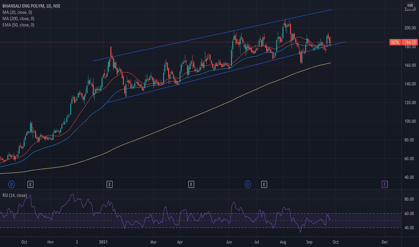Click the Dec label on the time axis
Viewport: 419px width, 247px height.
pos(384,242)
